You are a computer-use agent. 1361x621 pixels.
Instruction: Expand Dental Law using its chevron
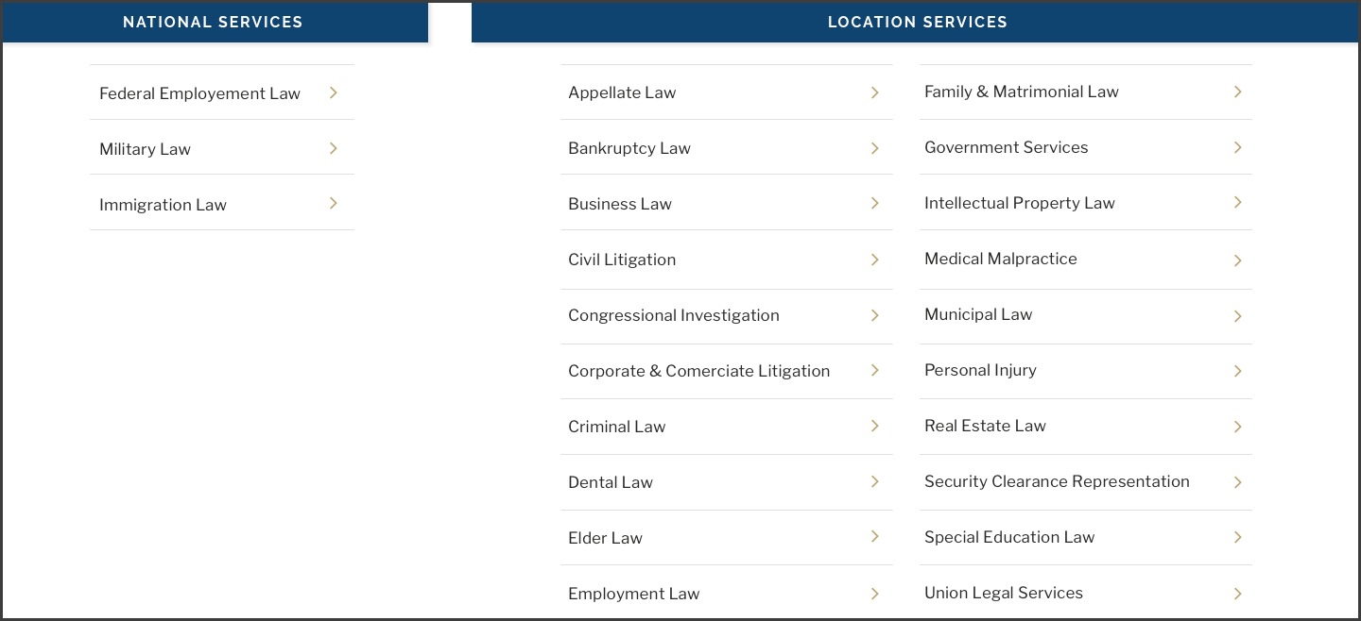875,482
